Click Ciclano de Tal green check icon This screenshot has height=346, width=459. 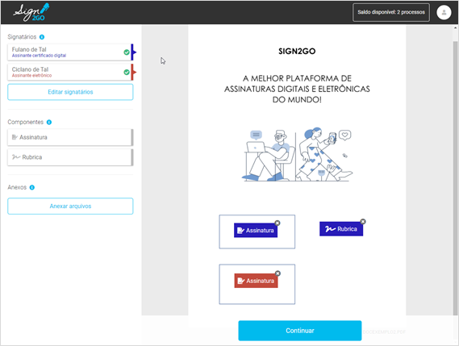click(x=127, y=72)
